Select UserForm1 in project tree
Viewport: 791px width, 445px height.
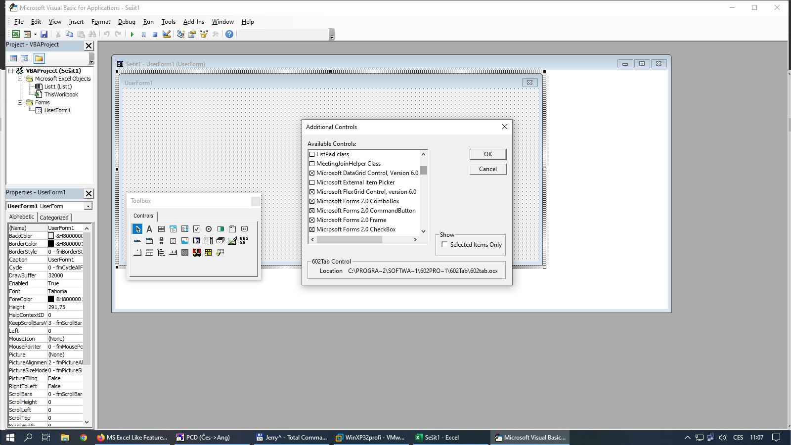pyautogui.click(x=57, y=110)
